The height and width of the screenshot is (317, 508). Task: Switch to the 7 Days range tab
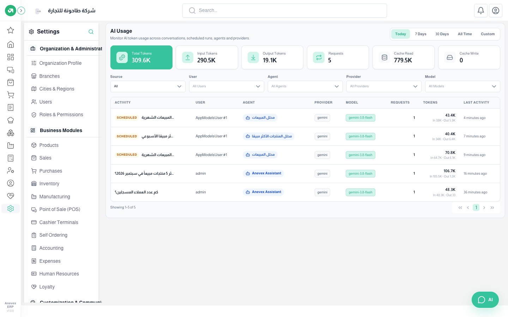[x=421, y=34]
